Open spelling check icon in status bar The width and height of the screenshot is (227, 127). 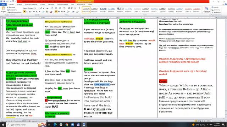30,121
